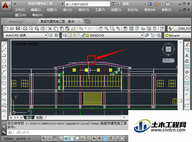
Task: Select the Line draw tool
Action: point(4,45)
